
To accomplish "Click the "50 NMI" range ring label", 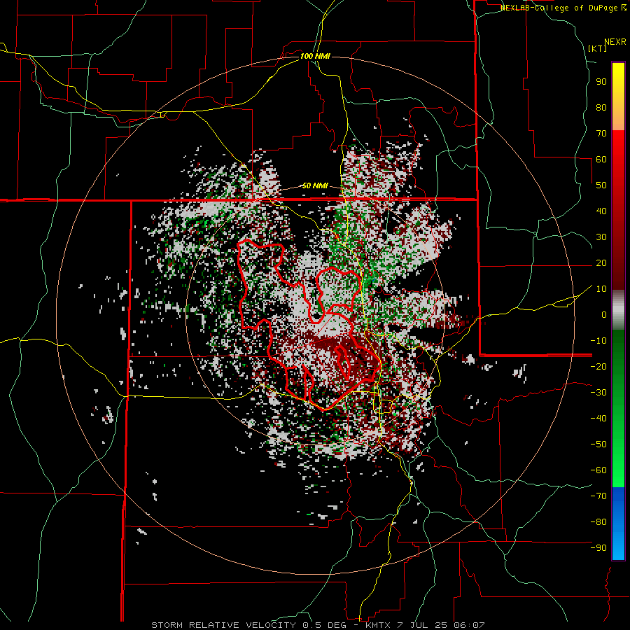I will (315, 185).
